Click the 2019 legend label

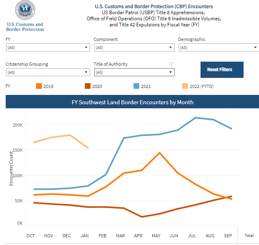click(48, 86)
